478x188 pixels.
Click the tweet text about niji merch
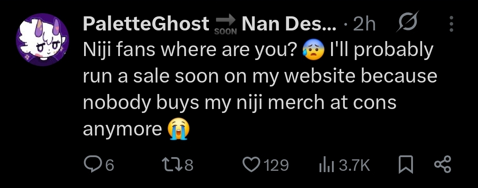260,90
